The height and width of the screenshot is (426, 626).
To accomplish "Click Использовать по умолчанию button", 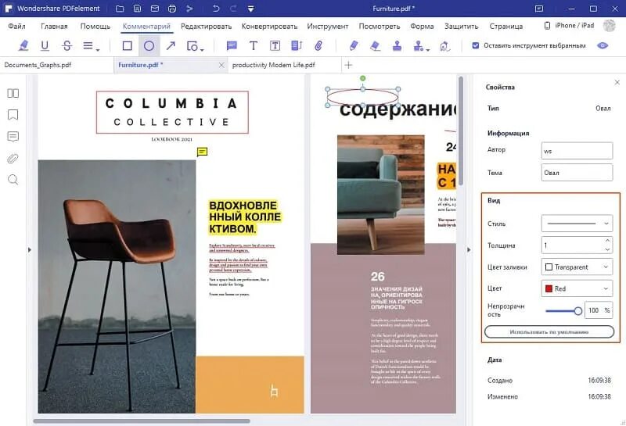I will 549,332.
